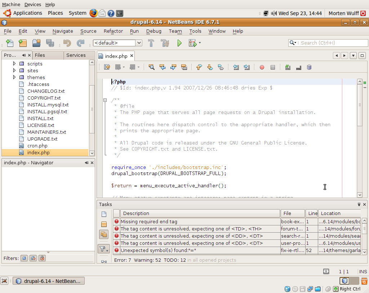Open the Team menu
This screenshot has height=293, width=369.
tap(175, 31)
